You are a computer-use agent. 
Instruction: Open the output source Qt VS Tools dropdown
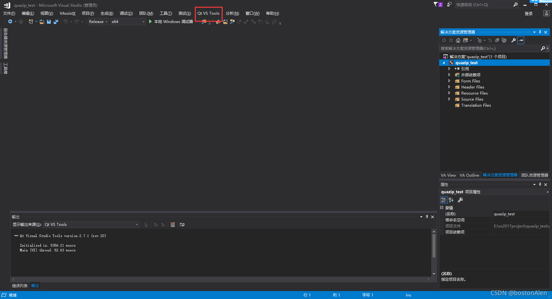pos(91,225)
